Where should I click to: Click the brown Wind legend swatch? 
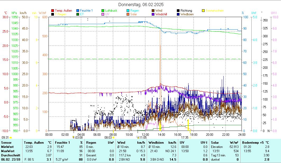coord(153,11)
